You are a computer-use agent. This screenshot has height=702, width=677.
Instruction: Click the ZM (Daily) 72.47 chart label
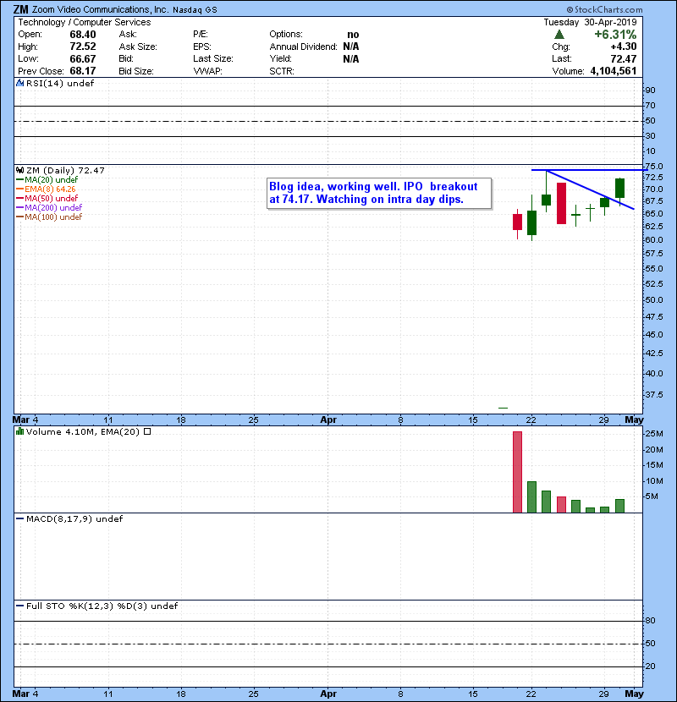click(x=65, y=171)
